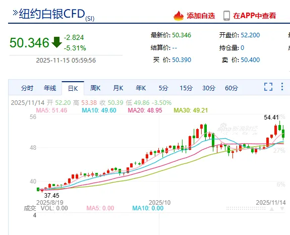Click the MA5: 51.46 legend label
Image resolution: width=290 pixels, height=235 pixels.
point(51,110)
